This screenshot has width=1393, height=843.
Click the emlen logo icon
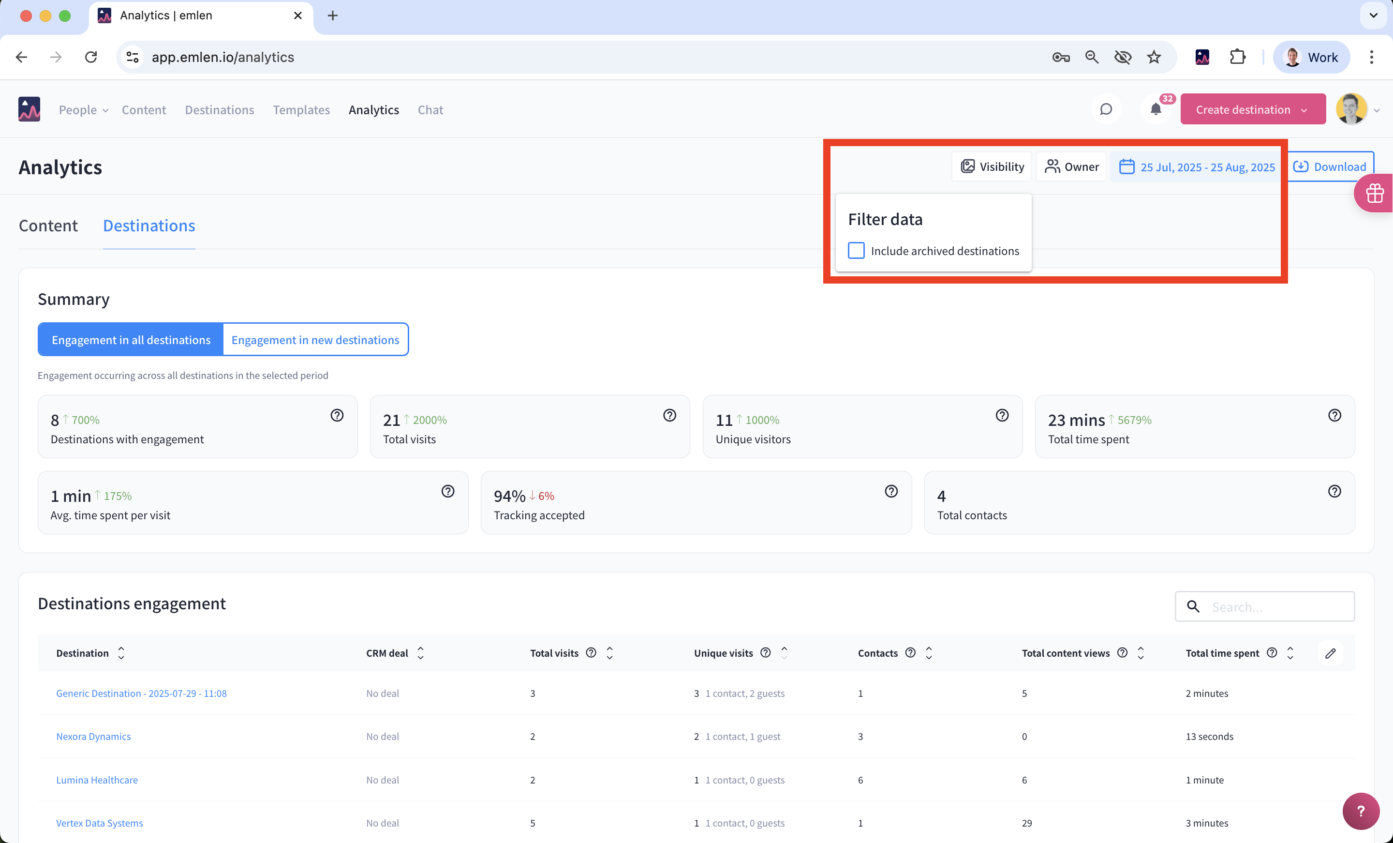click(x=30, y=109)
